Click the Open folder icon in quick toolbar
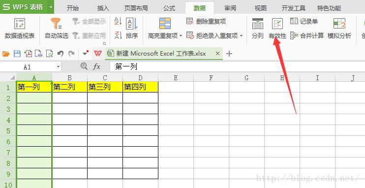The image size is (365, 188). [x=6, y=54]
